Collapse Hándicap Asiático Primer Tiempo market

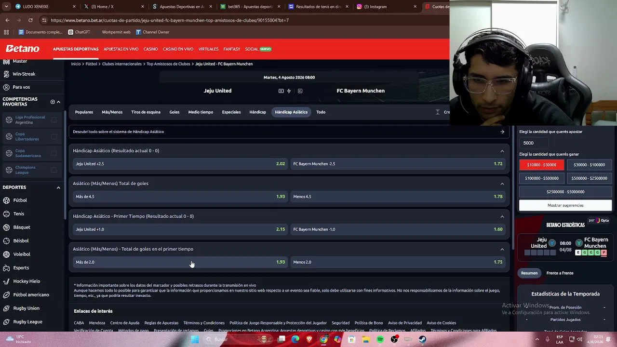pyautogui.click(x=502, y=216)
